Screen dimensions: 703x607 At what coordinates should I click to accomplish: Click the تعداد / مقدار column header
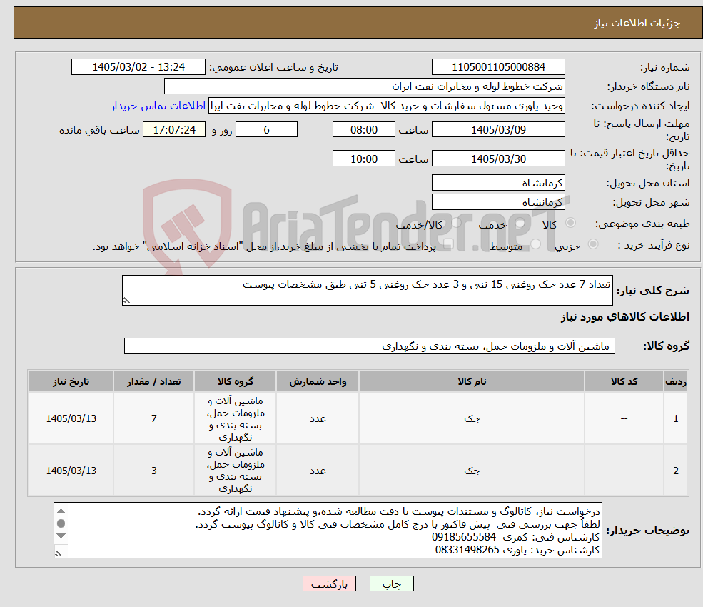(x=153, y=381)
